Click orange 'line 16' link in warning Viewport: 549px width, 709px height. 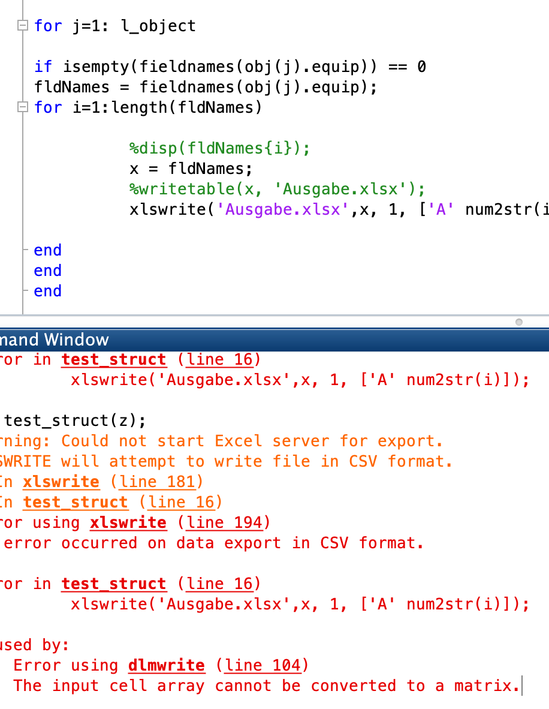(180, 502)
